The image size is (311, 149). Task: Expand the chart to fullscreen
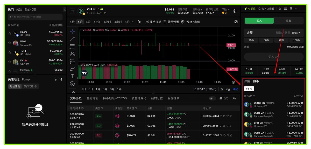point(236,22)
